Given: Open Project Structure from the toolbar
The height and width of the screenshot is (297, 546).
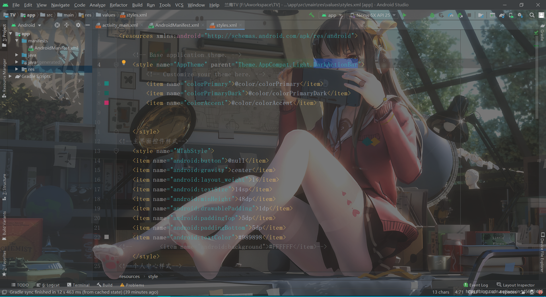Looking at the screenshot, I should point(481,15).
